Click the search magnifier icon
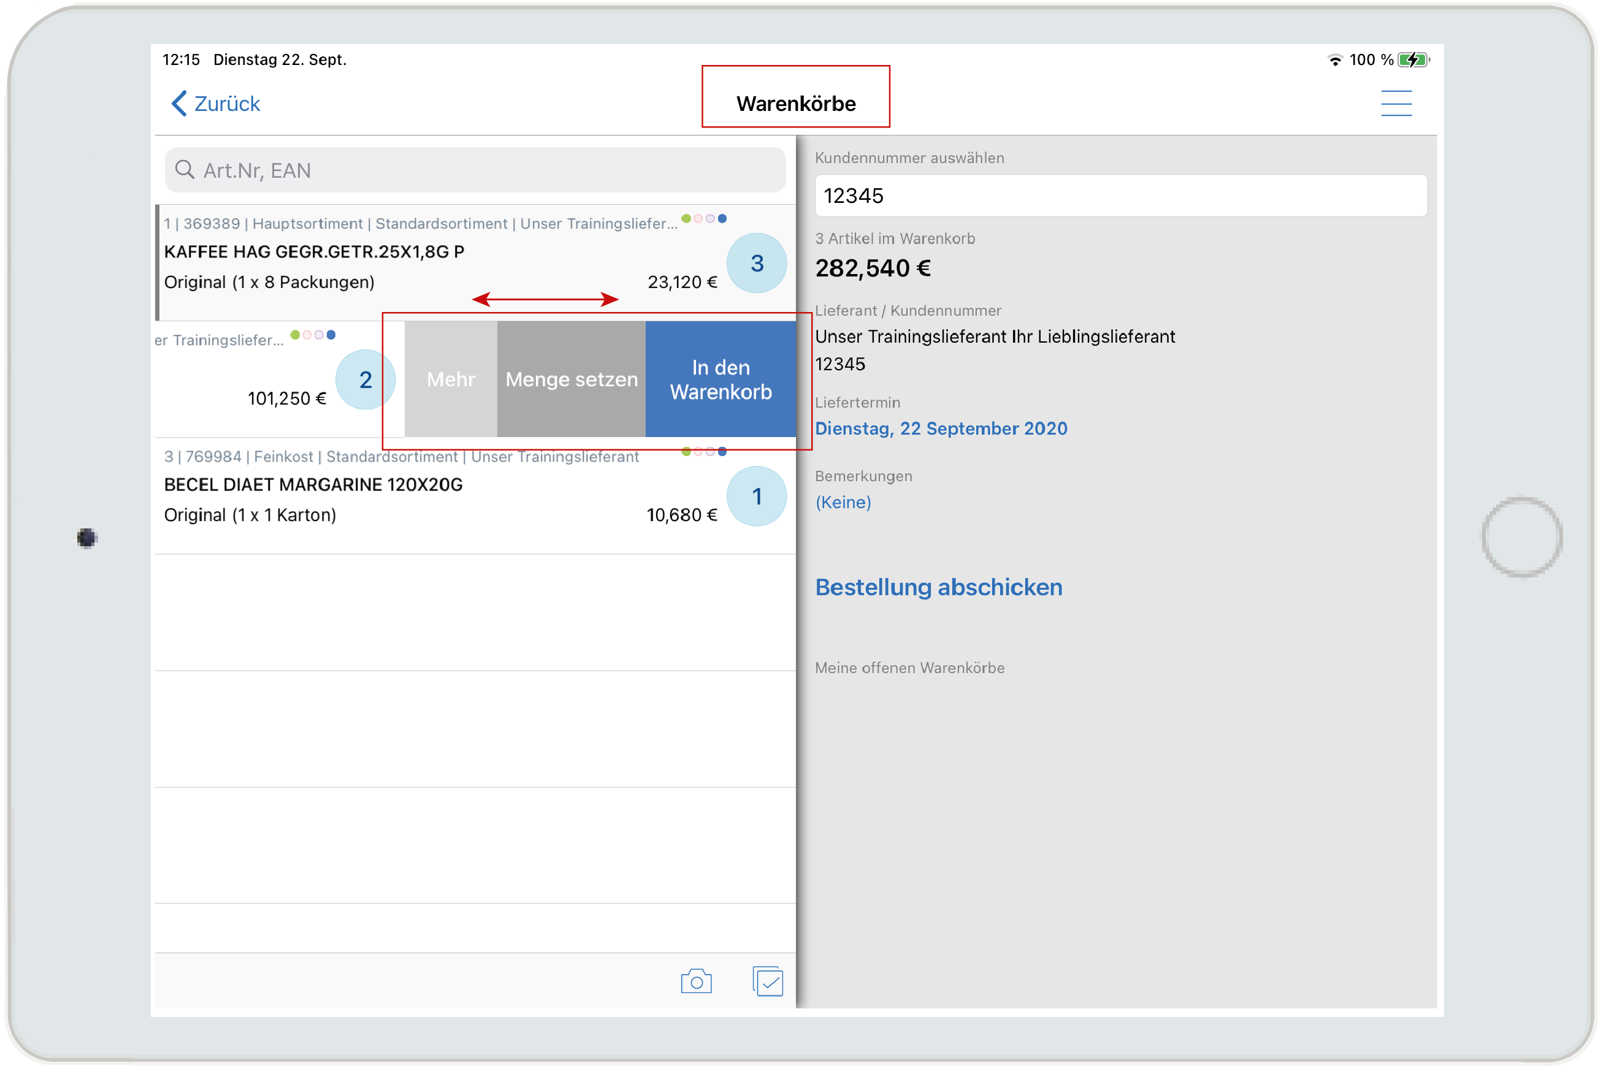 (185, 169)
